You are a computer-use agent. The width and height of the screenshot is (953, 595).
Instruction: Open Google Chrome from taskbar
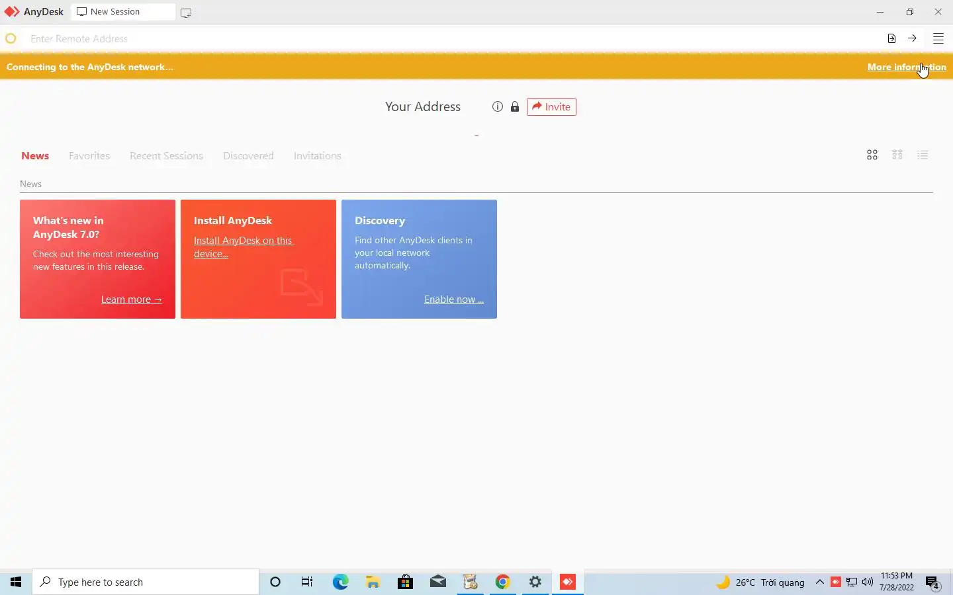(503, 582)
